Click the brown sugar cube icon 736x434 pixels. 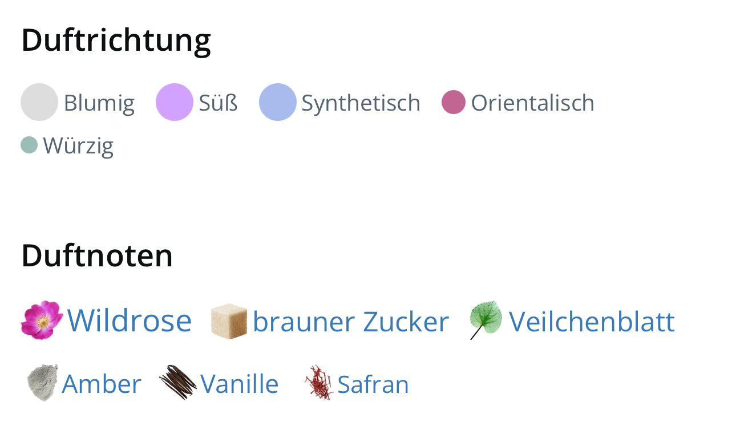coord(229,322)
